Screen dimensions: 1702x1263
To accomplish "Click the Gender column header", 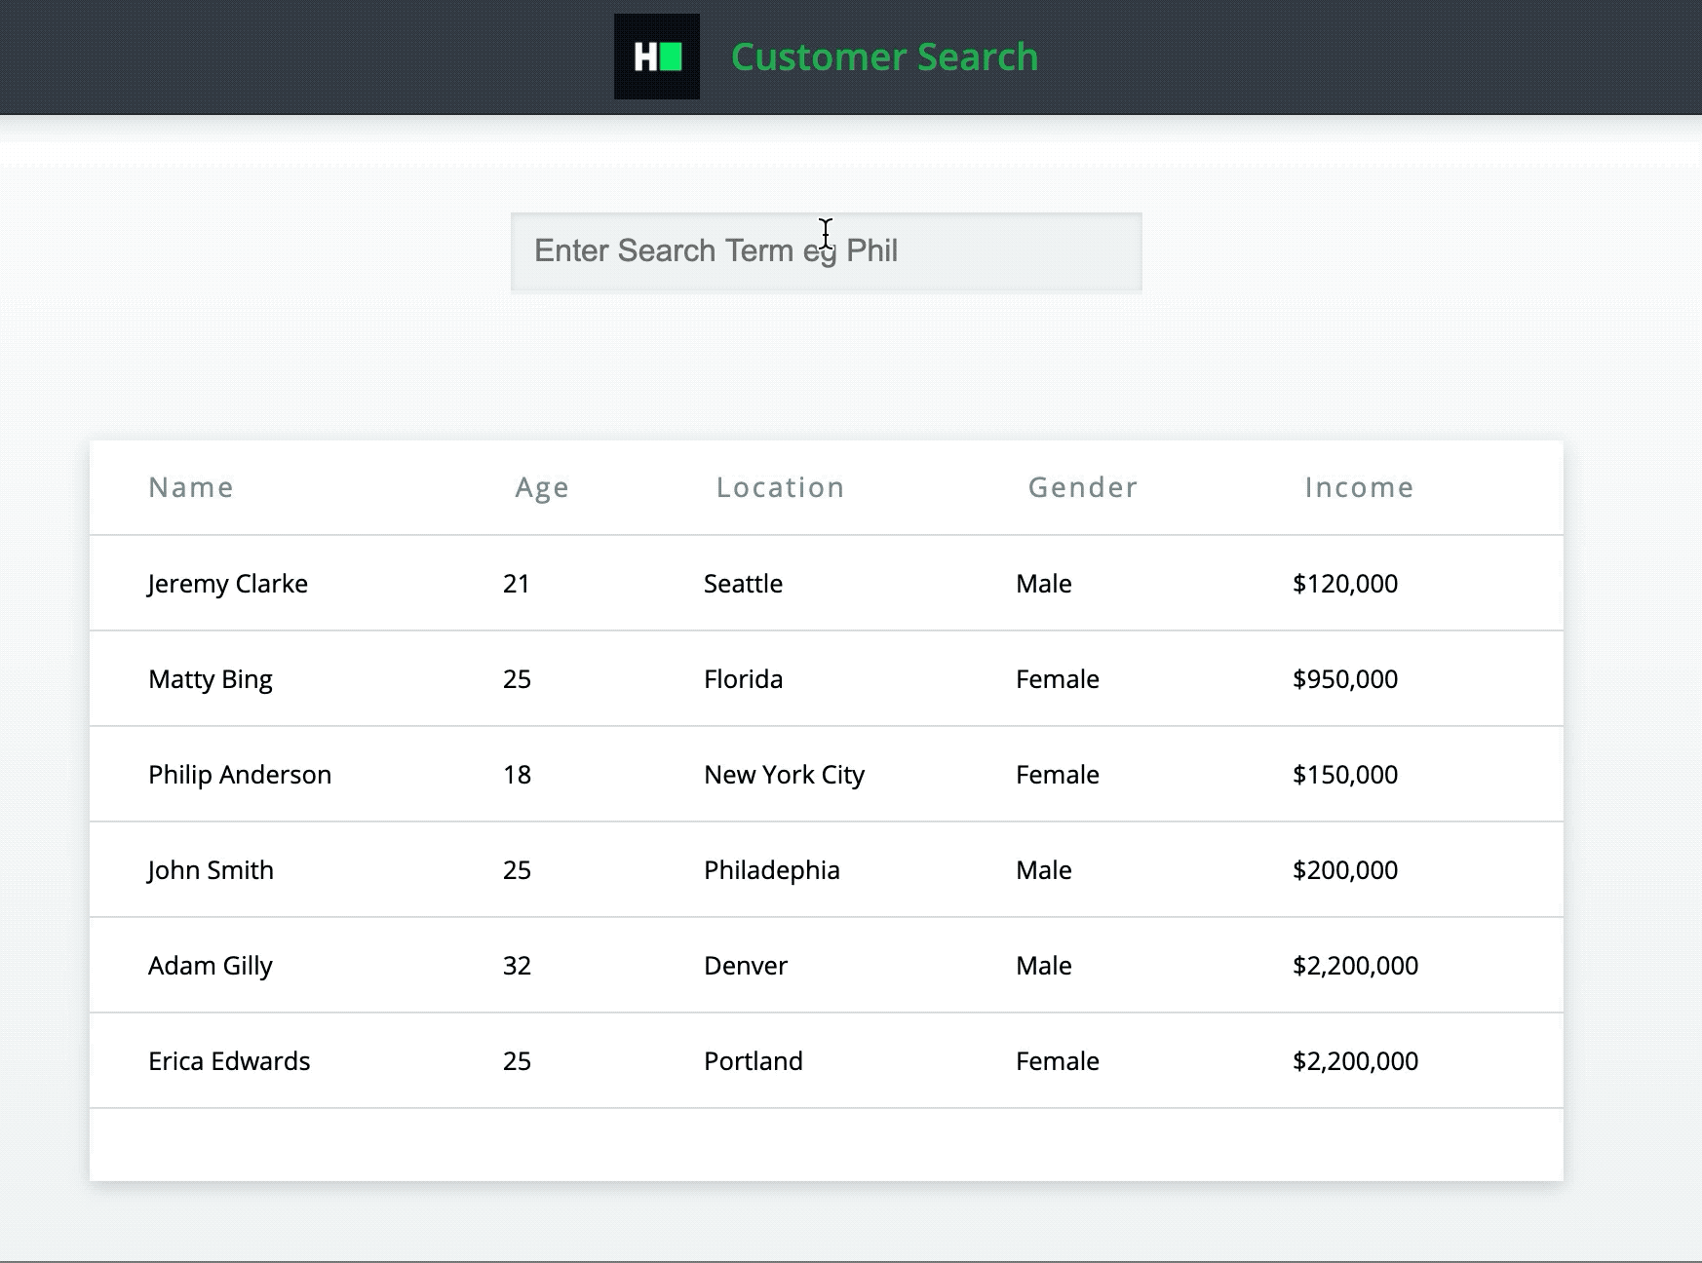I will click(1082, 487).
